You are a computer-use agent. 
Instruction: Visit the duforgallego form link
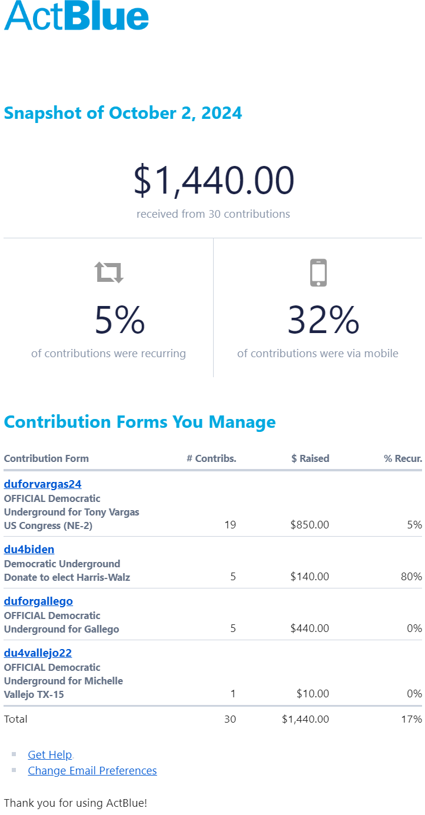pyautogui.click(x=38, y=601)
